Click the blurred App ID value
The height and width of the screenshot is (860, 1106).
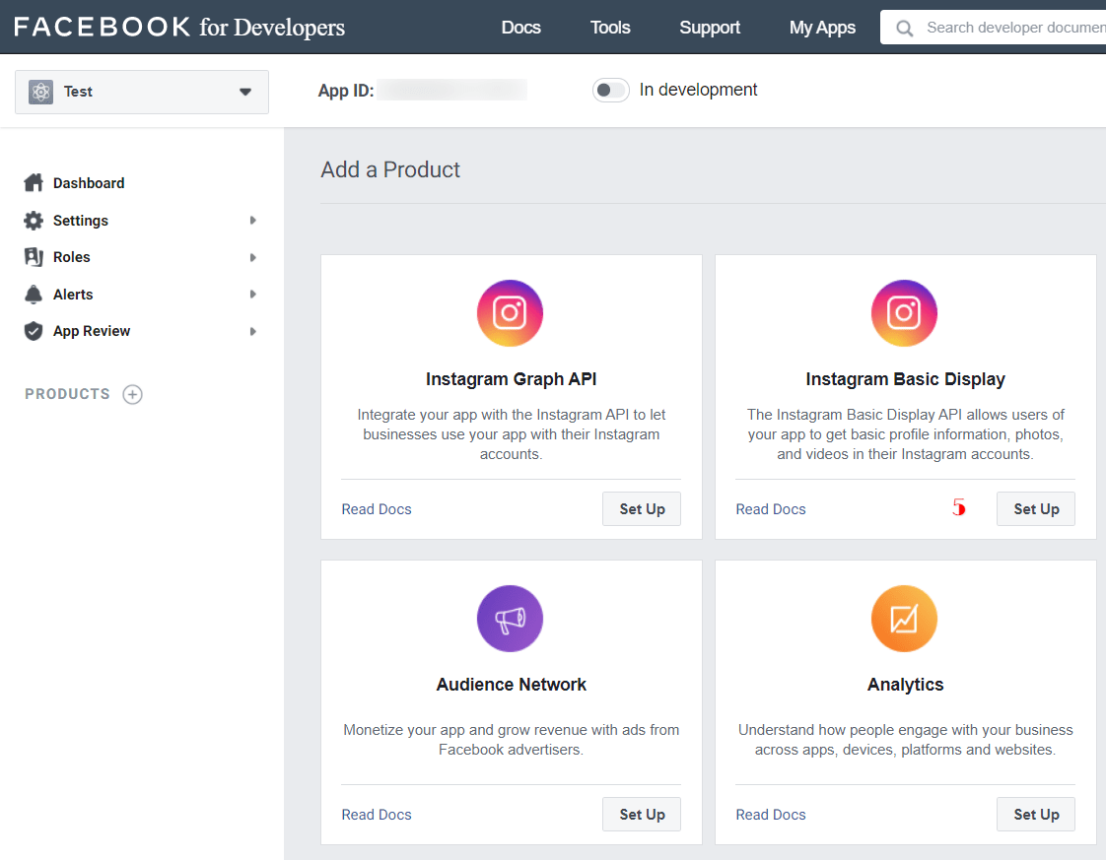451,91
